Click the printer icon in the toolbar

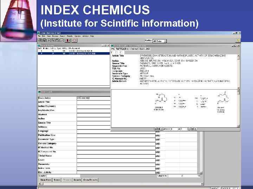point(40,40)
